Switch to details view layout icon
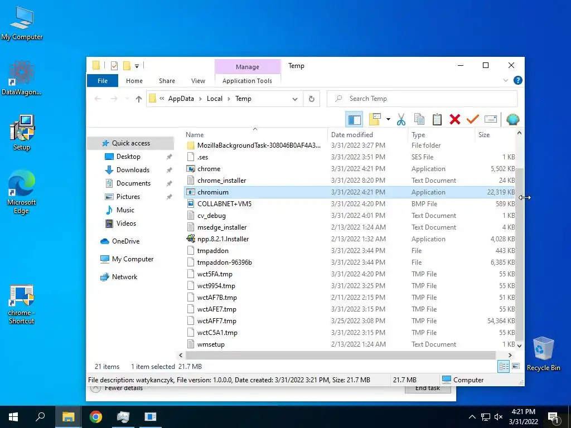The height and width of the screenshot is (428, 571). (504, 367)
